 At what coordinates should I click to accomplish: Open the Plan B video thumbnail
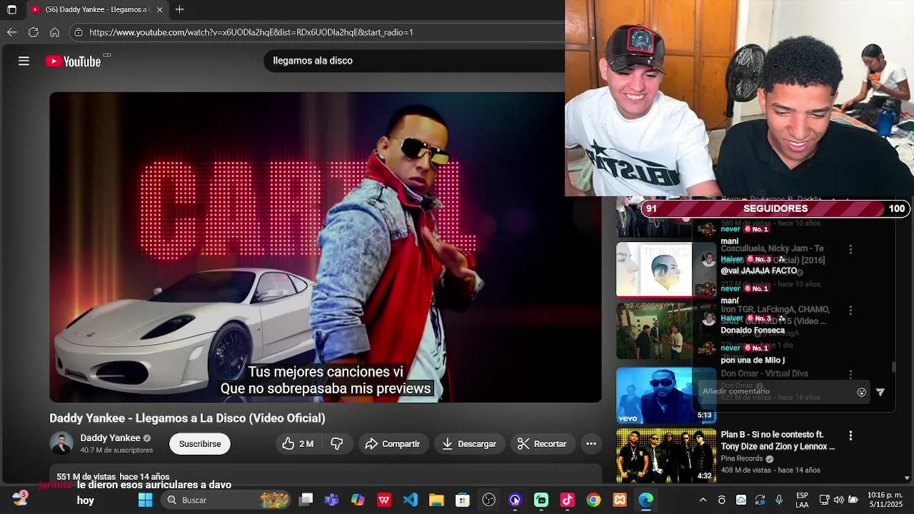tap(666, 455)
